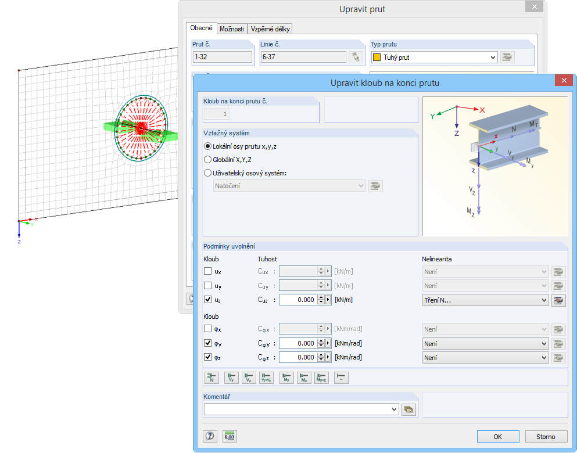Open the φx nonlinearity dropdown
Viewport: 577px width, 453px height.
click(x=544, y=329)
